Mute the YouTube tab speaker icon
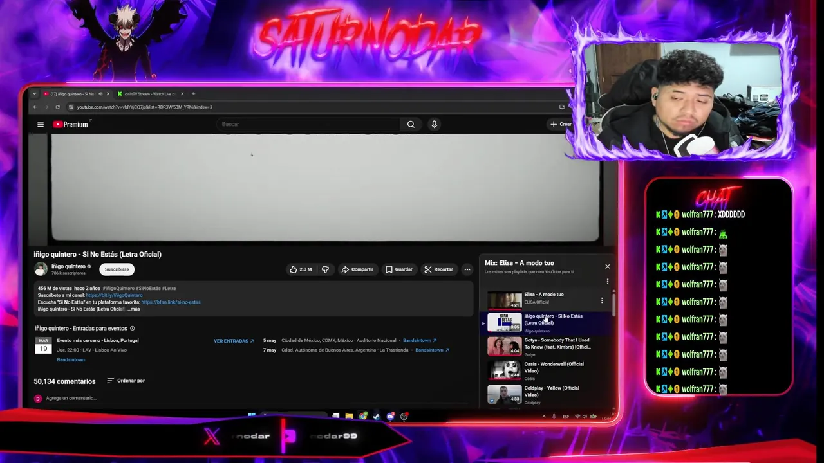Viewport: 824px width, 463px height. coord(100,94)
